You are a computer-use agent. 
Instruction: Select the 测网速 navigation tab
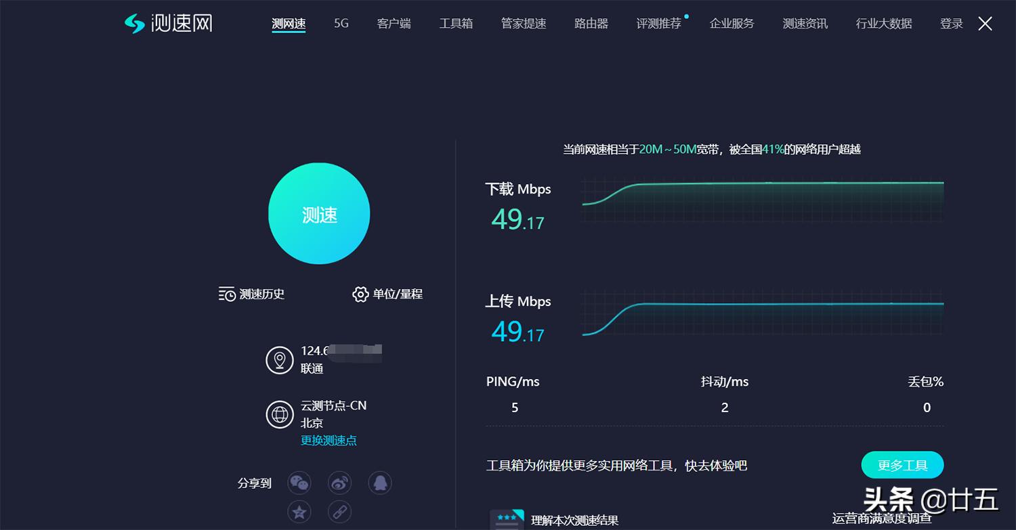coord(289,23)
